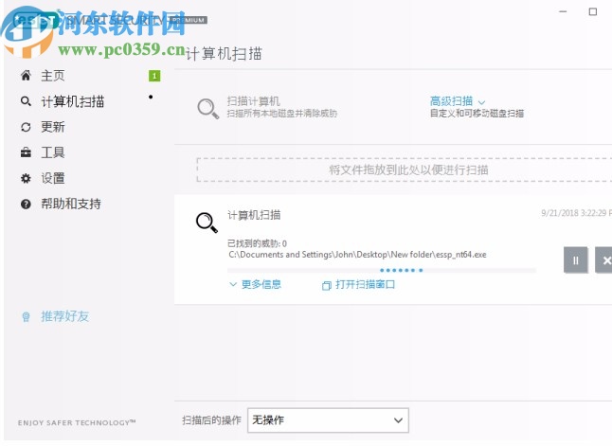Open the 主页 home section
Screen dimensions: 612x446
pyautogui.click(x=53, y=76)
